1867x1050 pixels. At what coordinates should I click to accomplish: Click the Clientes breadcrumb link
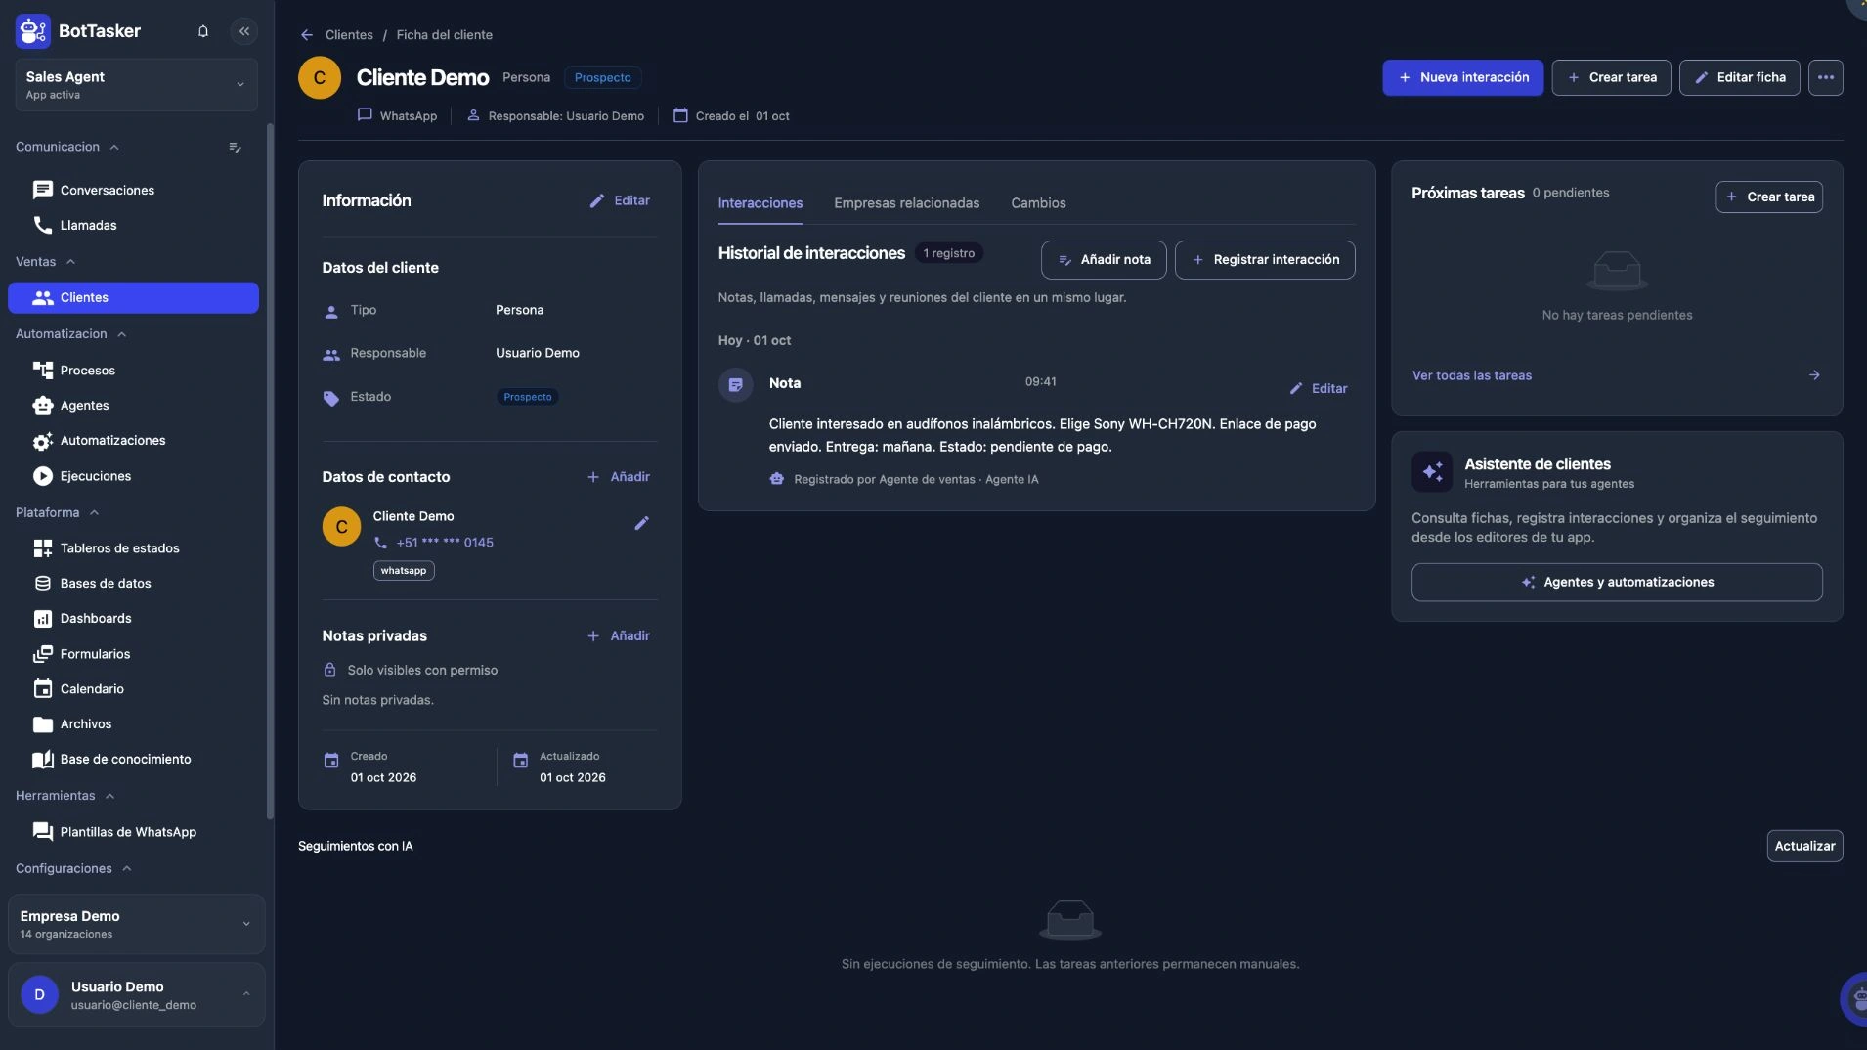click(x=349, y=35)
